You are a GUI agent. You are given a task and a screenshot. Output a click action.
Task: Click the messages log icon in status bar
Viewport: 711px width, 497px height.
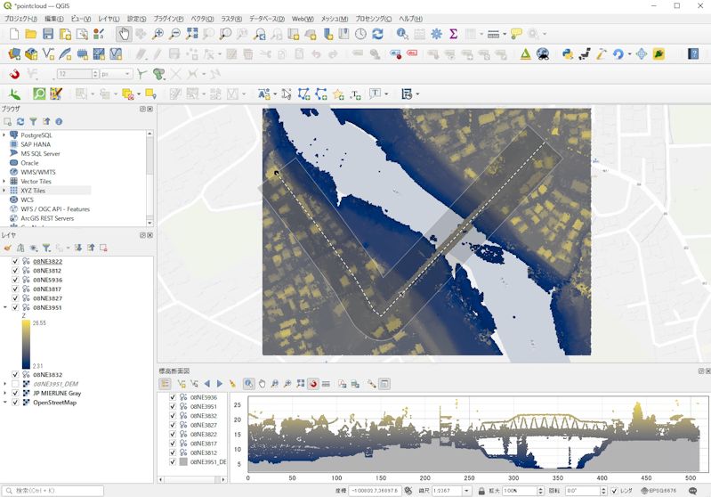coord(692,491)
